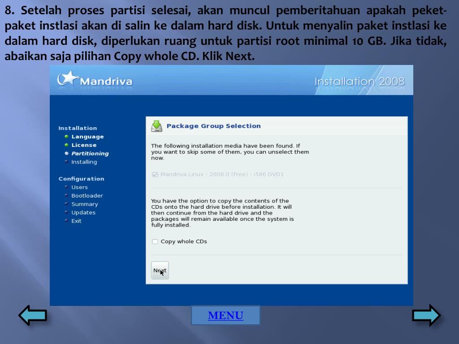
Task: Select the Users configuration step
Action: tap(79, 187)
